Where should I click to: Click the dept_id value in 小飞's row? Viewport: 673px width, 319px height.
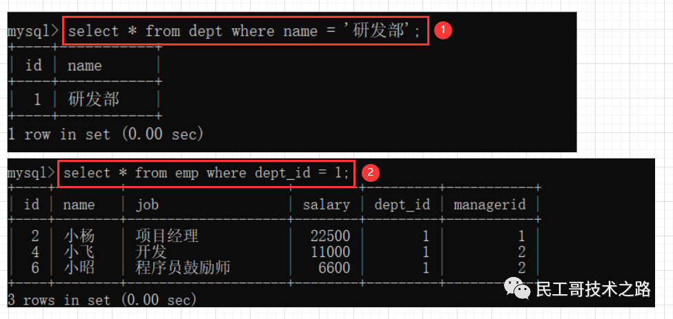pyautogui.click(x=425, y=251)
